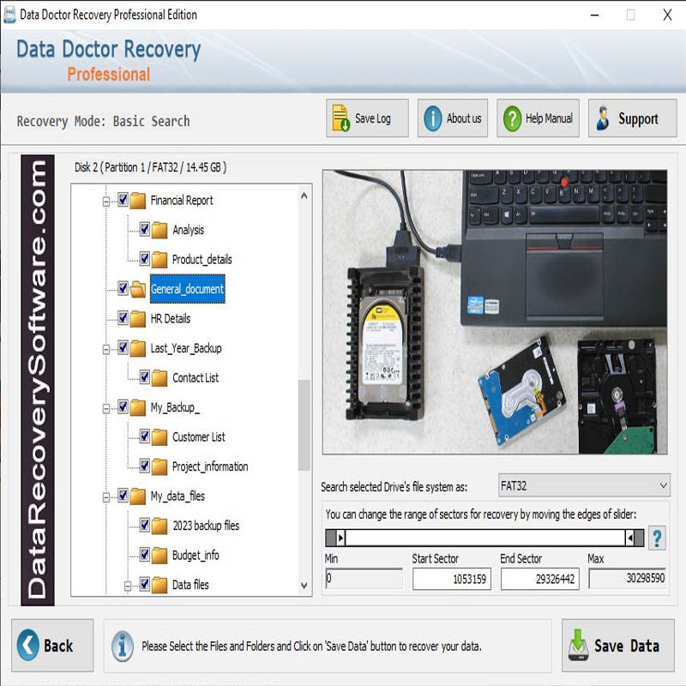Uncheck the HR Details checkbox
Viewport: 686px width, 686px height.
pos(123,317)
